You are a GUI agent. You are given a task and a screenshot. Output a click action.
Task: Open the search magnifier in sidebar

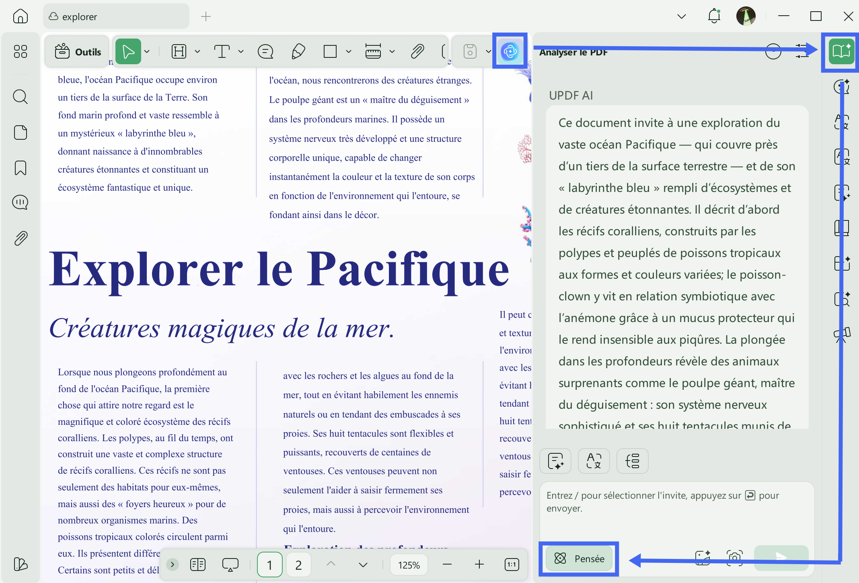[x=20, y=97]
